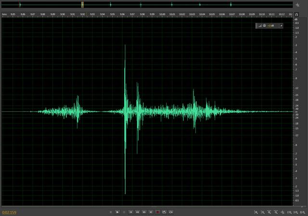Click the Zoom Out Time icon

pos(276,212)
